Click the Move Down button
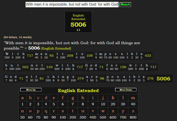Viewport: 177px width, 121px height. [126, 90]
